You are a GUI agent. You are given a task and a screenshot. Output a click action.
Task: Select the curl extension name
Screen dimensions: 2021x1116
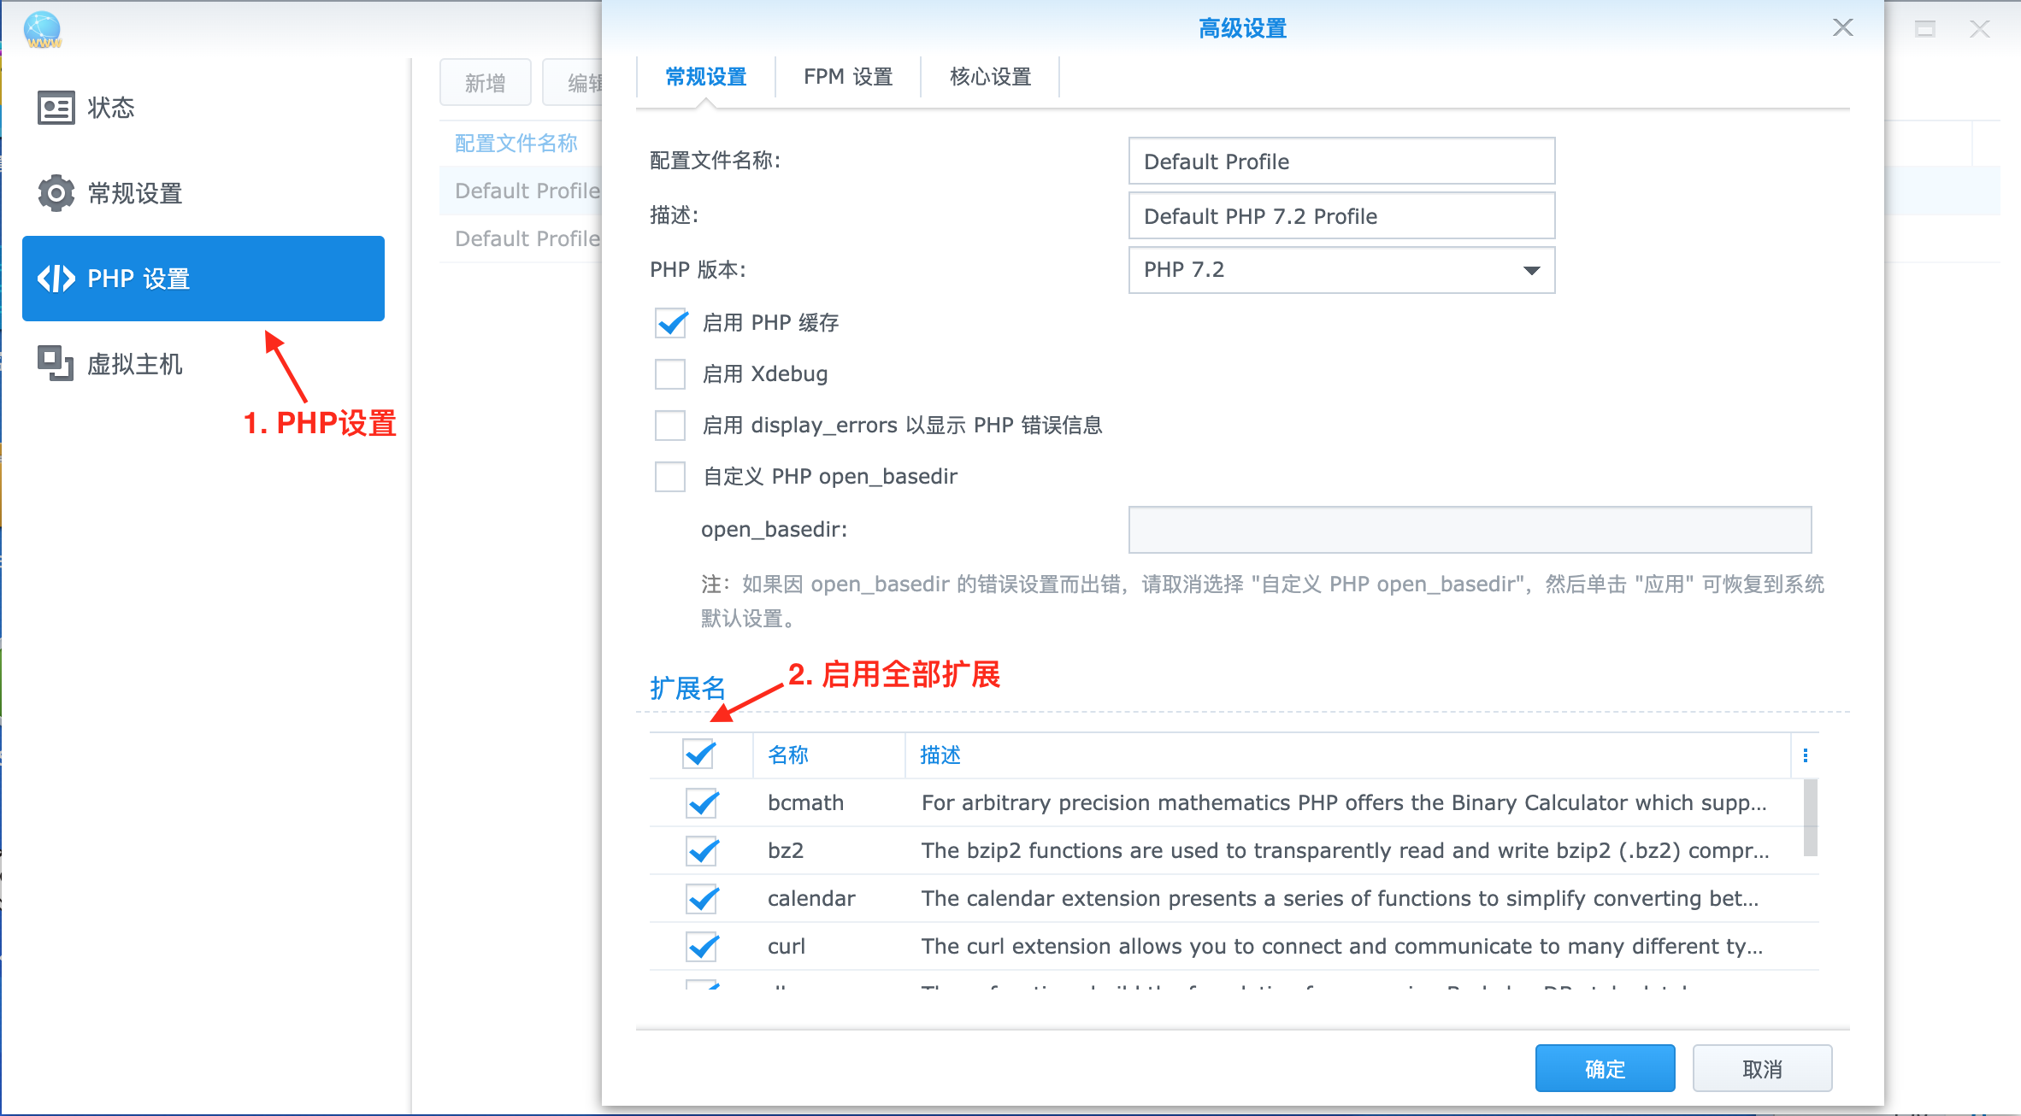(x=787, y=946)
